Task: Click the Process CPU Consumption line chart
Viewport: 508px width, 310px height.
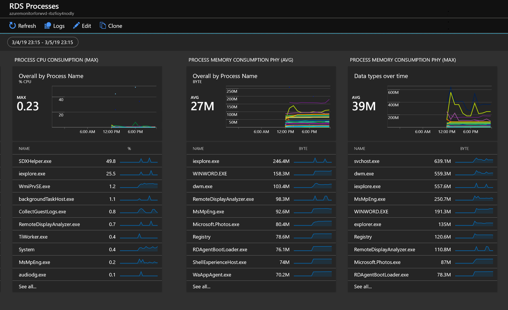Action: coord(104,107)
